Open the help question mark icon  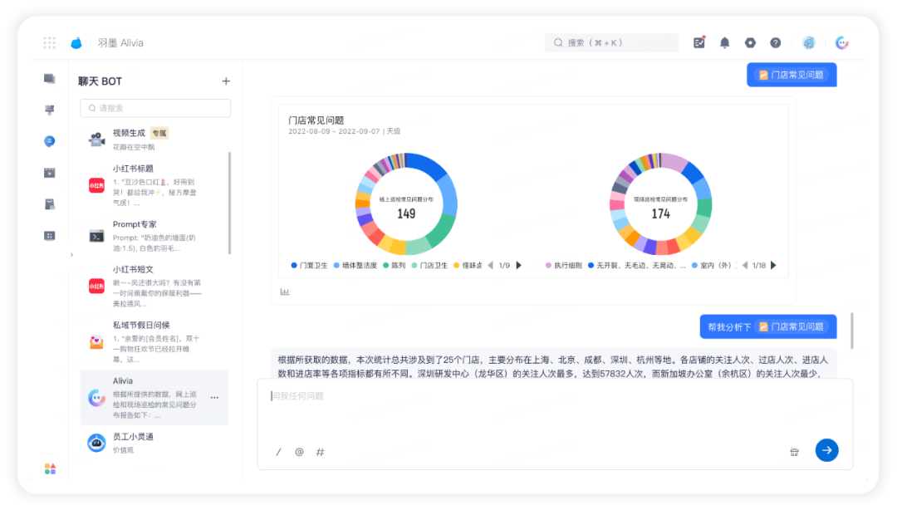coord(775,42)
